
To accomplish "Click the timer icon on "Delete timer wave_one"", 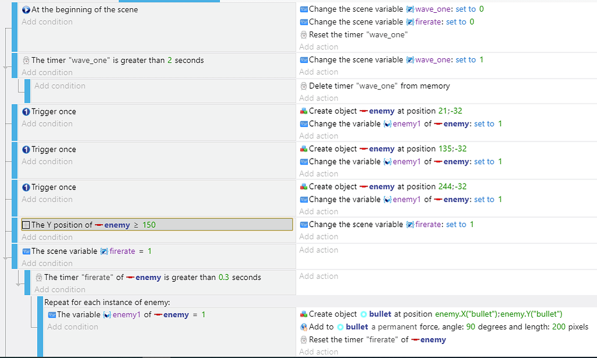I will (x=303, y=85).
